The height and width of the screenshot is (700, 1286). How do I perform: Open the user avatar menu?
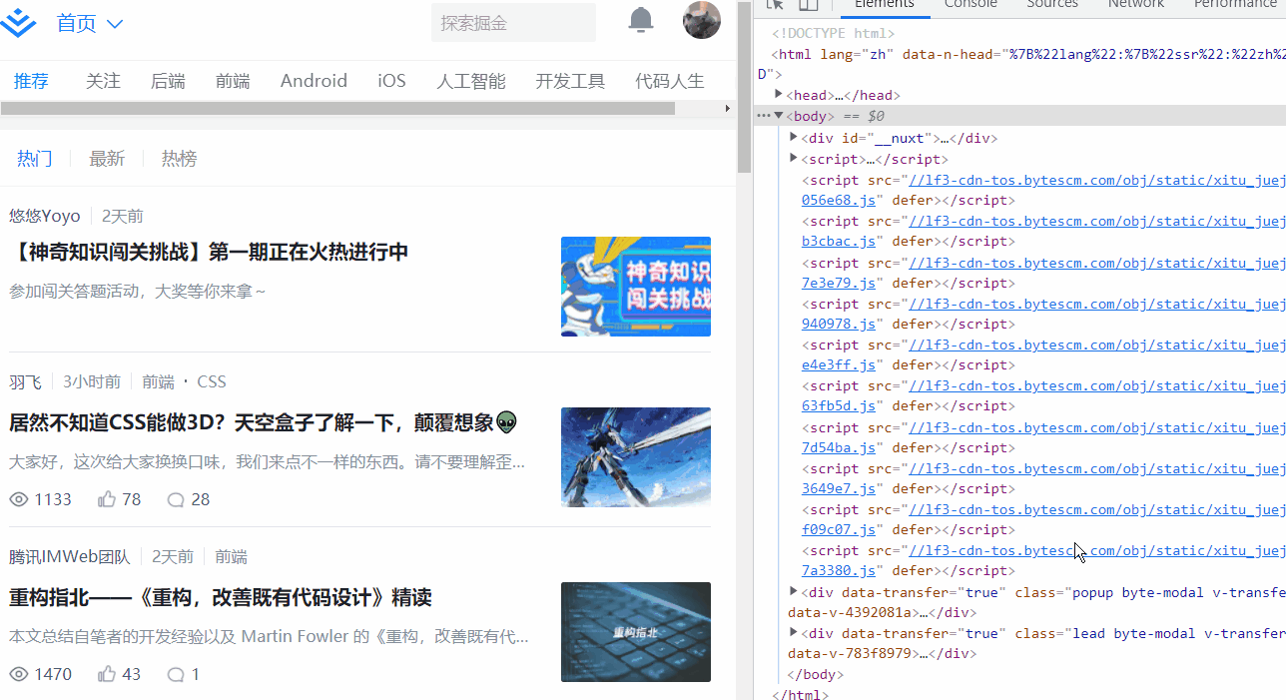tap(702, 20)
